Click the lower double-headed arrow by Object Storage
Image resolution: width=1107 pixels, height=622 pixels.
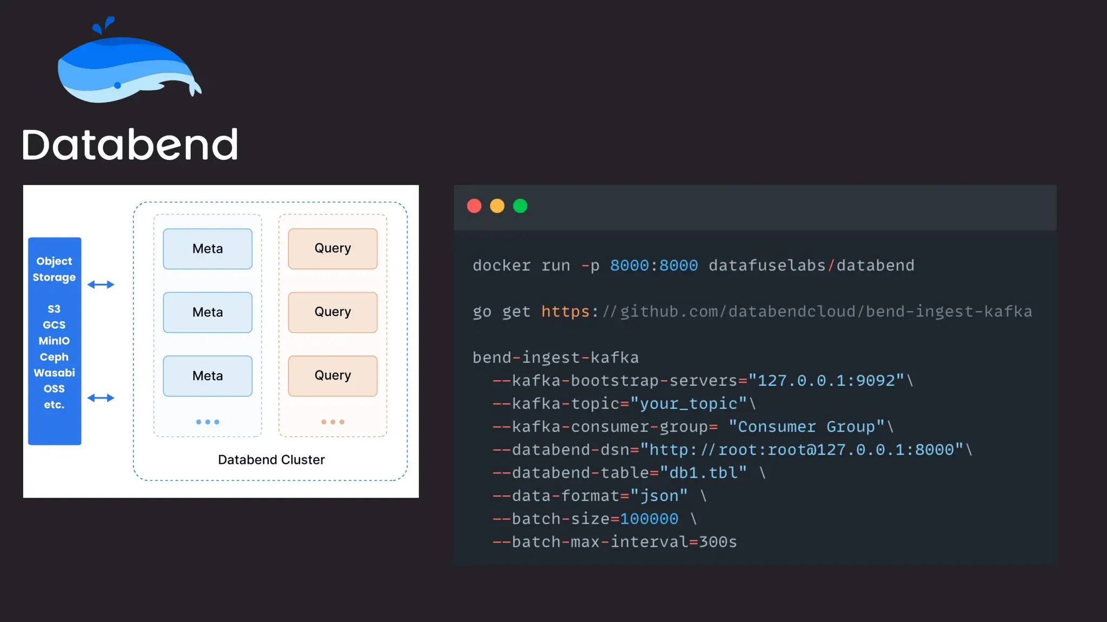pyautogui.click(x=101, y=398)
